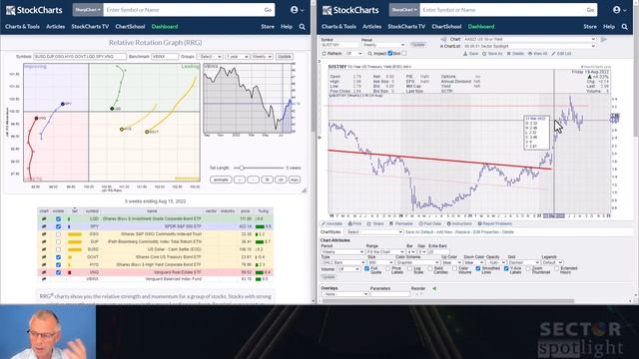Open the Instructions help icon
639x359 pixels.
(x=449, y=223)
